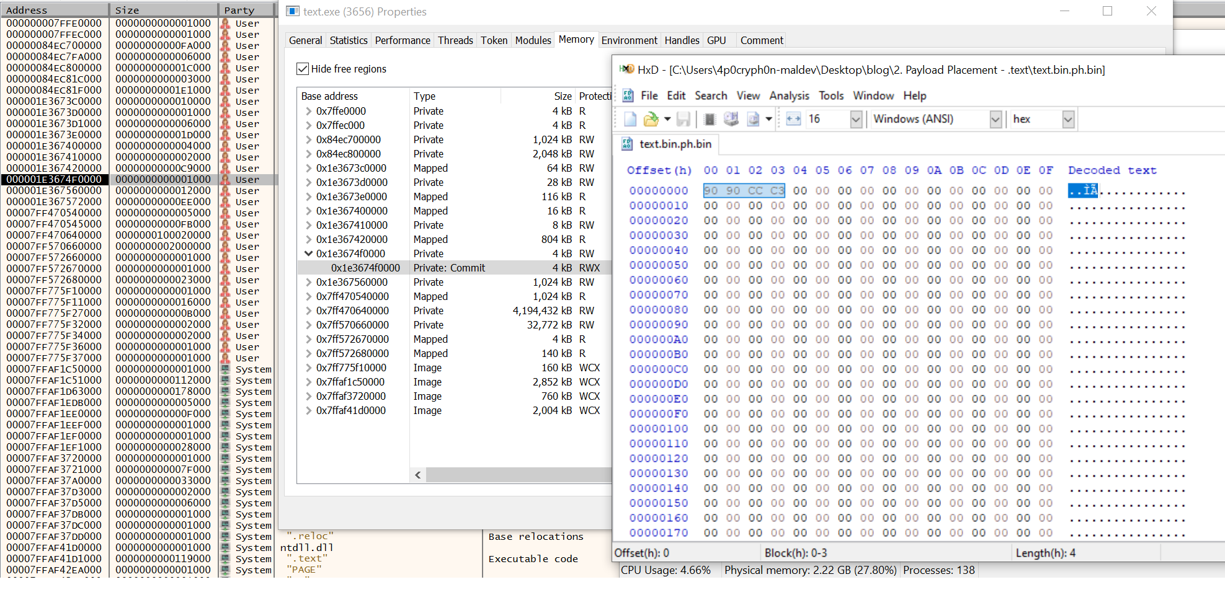This screenshot has width=1225, height=595.
Task: Click the HxD document icon left of File menu
Action: click(x=628, y=95)
